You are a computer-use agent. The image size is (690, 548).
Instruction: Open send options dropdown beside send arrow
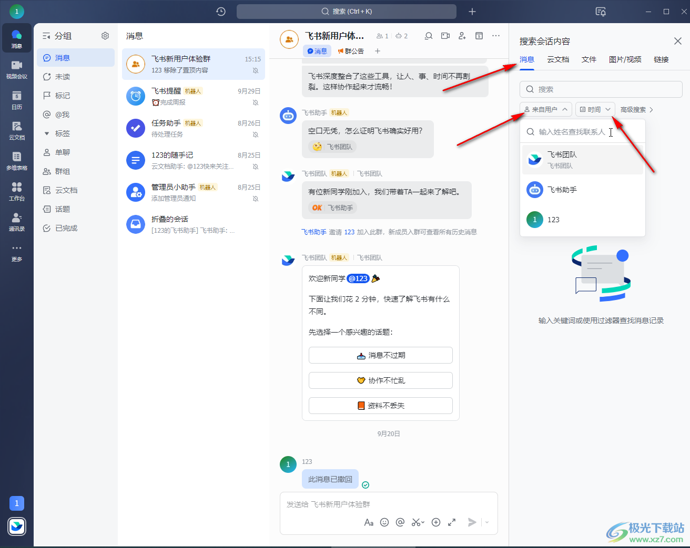coord(487,522)
